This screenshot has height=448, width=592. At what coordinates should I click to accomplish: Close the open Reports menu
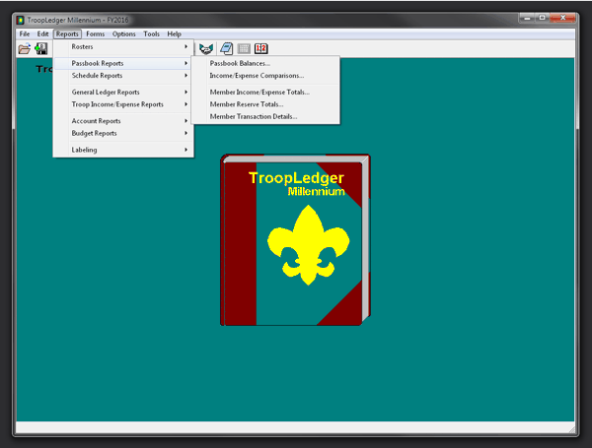pos(67,33)
